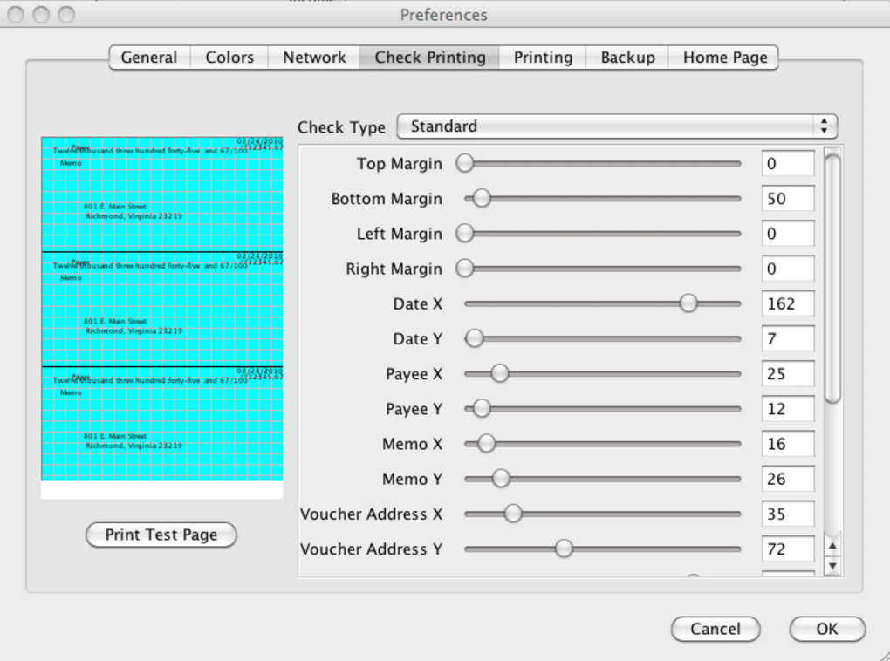The width and height of the screenshot is (890, 661).
Task: Click the Payee Y value field
Action: click(x=788, y=408)
